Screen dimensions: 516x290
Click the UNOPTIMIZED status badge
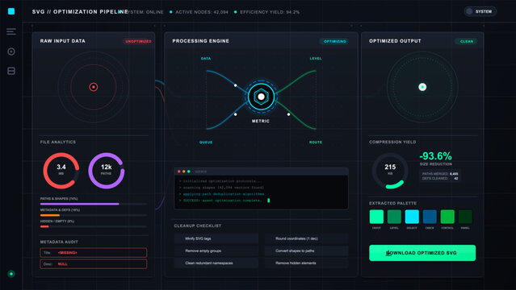(138, 41)
